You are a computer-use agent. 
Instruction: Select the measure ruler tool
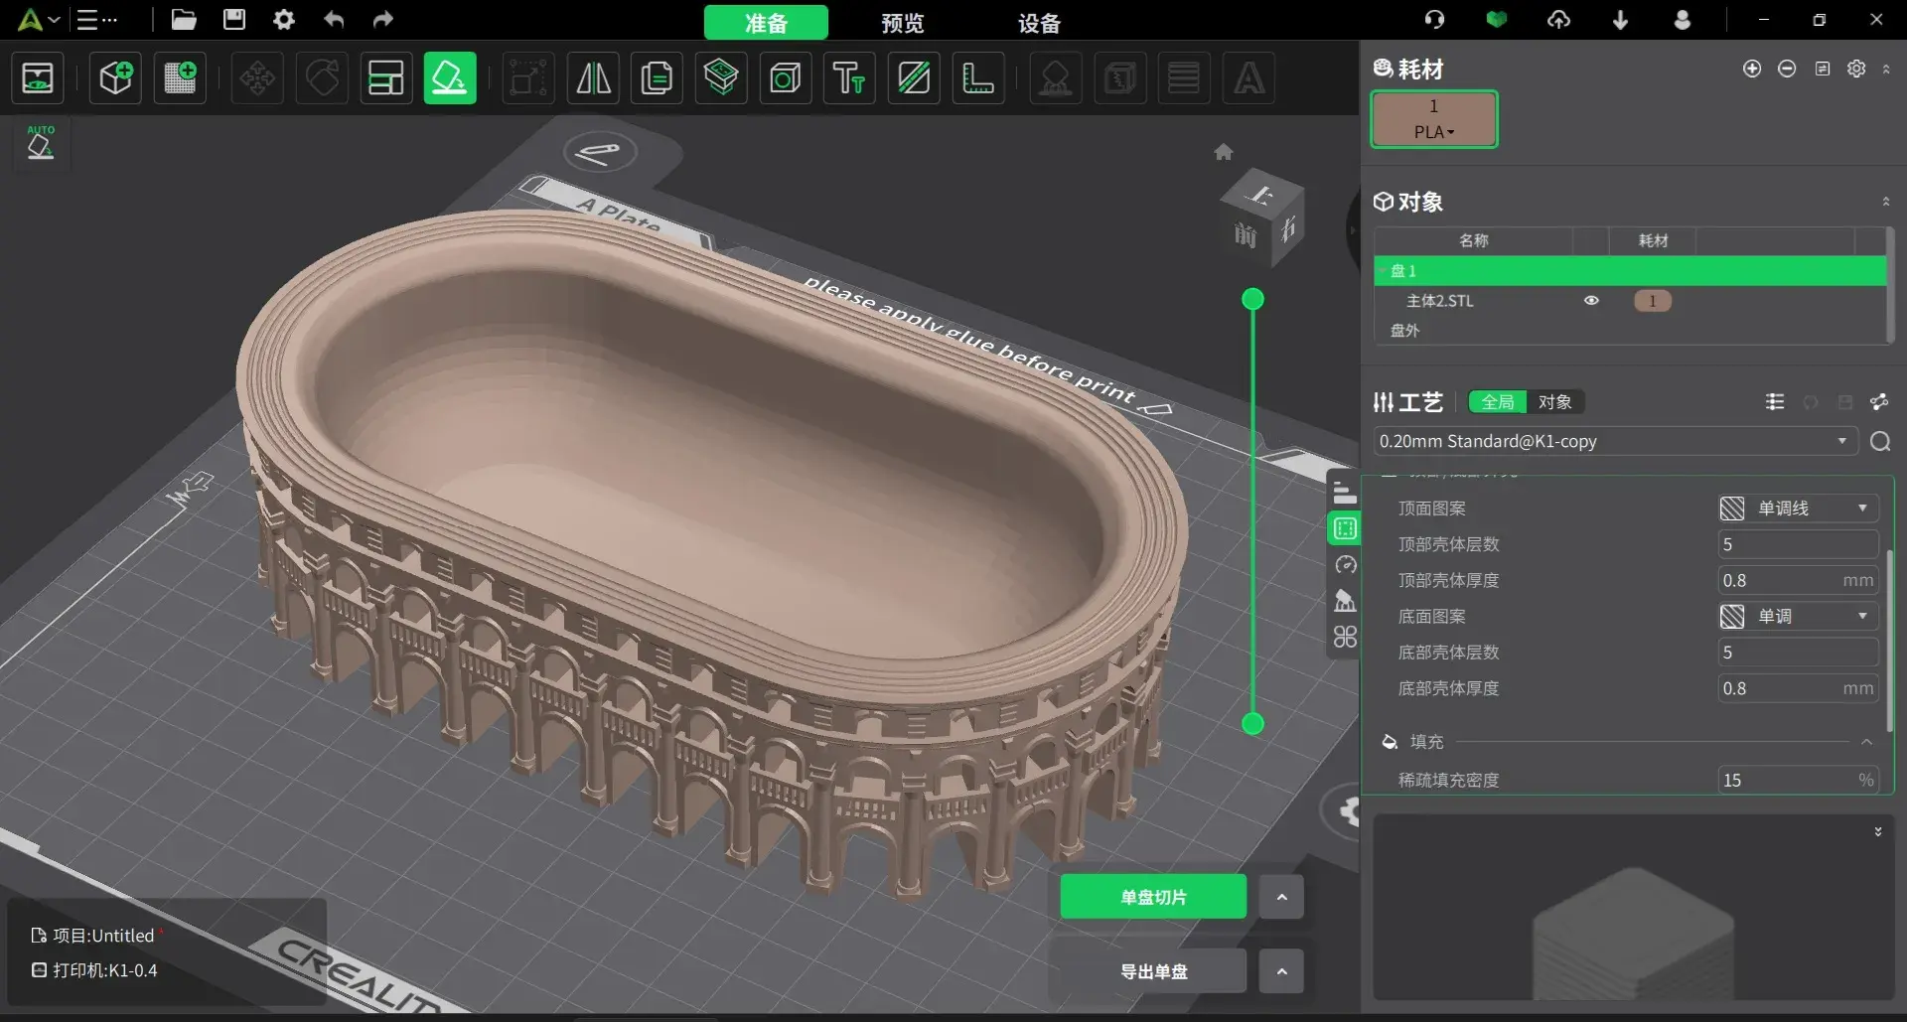[x=977, y=77]
